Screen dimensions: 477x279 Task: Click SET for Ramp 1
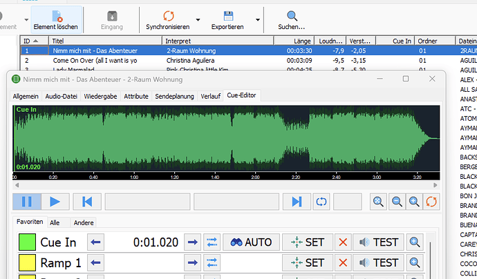pyautogui.click(x=308, y=262)
